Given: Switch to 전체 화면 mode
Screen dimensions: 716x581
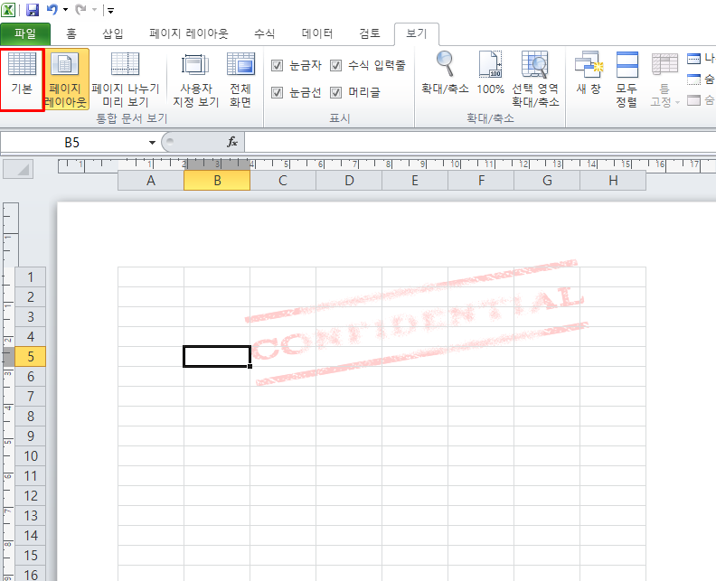Looking at the screenshot, I should click(x=240, y=80).
